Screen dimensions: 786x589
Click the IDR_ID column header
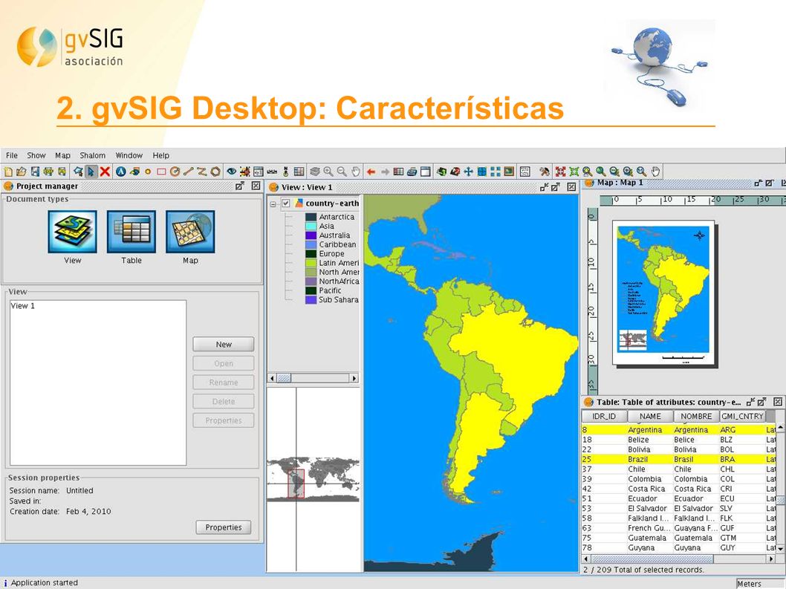click(x=603, y=416)
